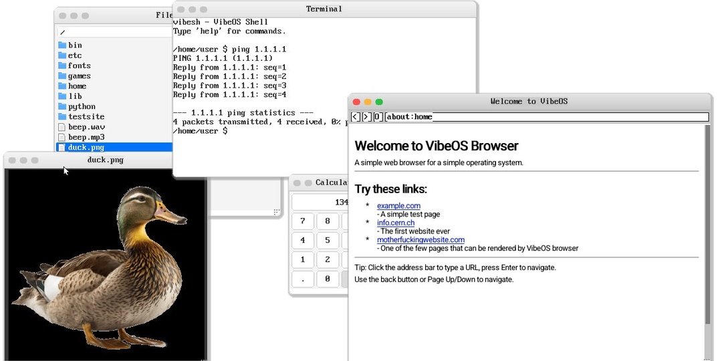Click the Terminal window title bar

coord(324,9)
